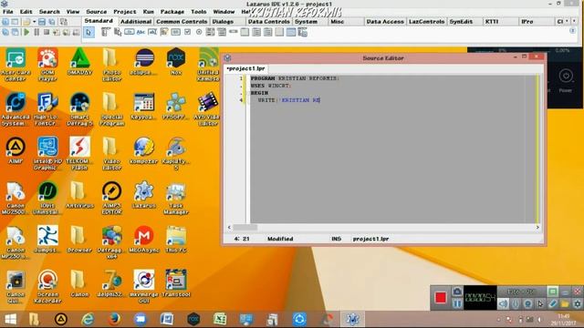Click the recorder drawing pen icon

[553, 303]
